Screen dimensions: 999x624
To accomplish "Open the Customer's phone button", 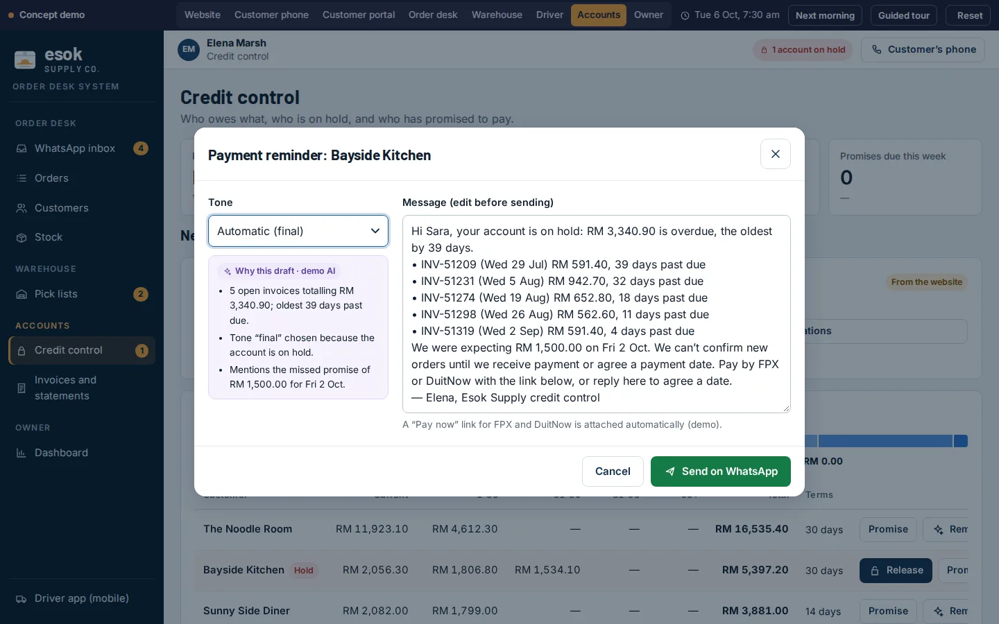I will tap(923, 49).
